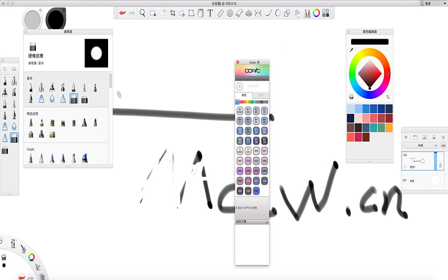Select the Oval draw style tool
448x280 pixels.
tap(278, 13)
